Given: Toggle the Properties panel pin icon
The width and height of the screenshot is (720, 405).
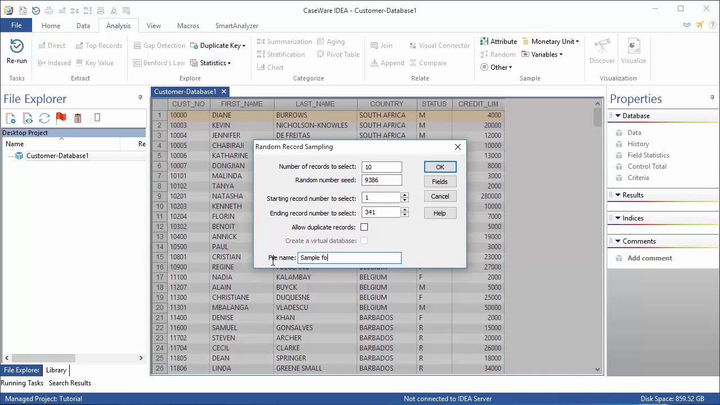Looking at the screenshot, I should pyautogui.click(x=712, y=98).
